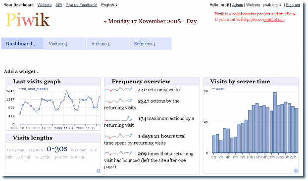Open the piwik.org website selector

272,5
